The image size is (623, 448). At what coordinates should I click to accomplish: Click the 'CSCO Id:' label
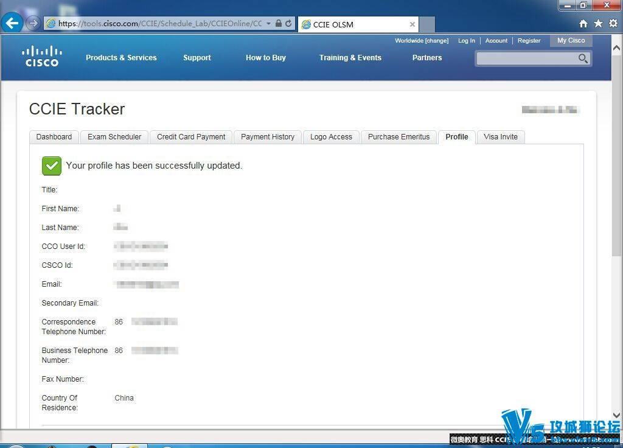coord(57,265)
